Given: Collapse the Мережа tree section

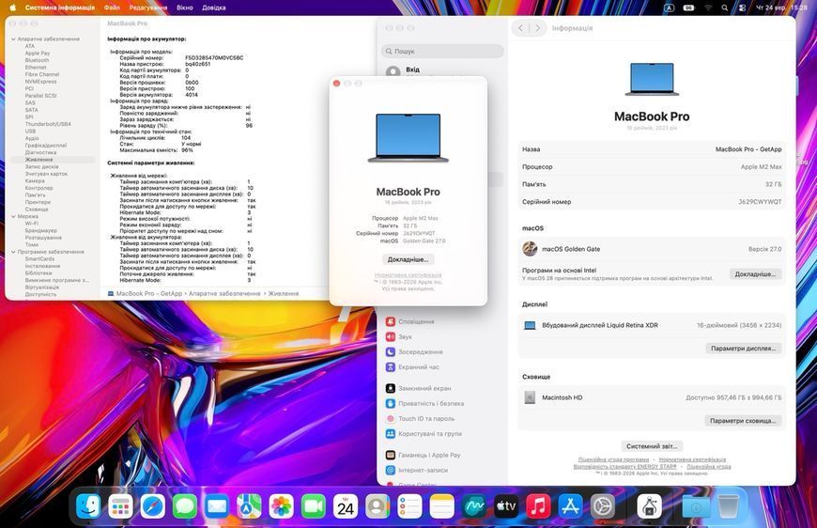Looking at the screenshot, I should click(13, 216).
